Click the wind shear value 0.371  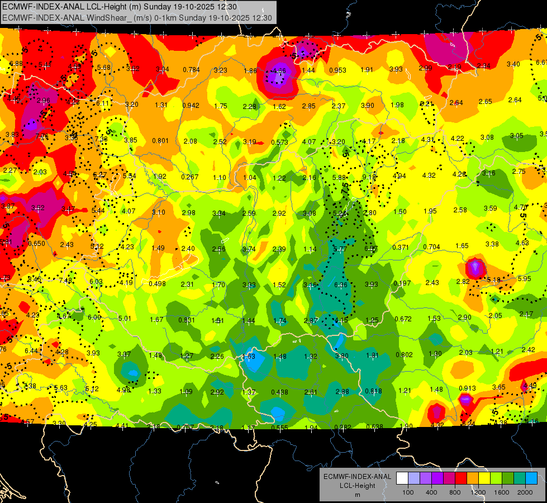point(401,248)
